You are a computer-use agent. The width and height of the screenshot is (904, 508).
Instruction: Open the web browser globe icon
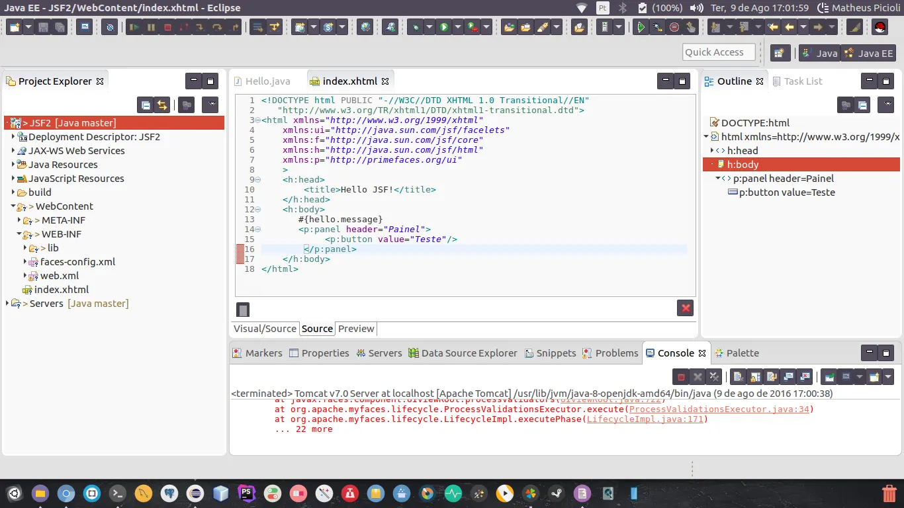(x=365, y=28)
